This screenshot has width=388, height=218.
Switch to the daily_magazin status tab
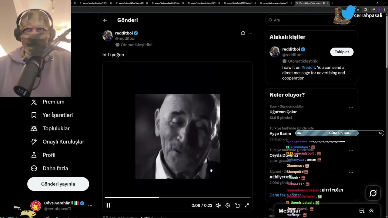(276, 3)
